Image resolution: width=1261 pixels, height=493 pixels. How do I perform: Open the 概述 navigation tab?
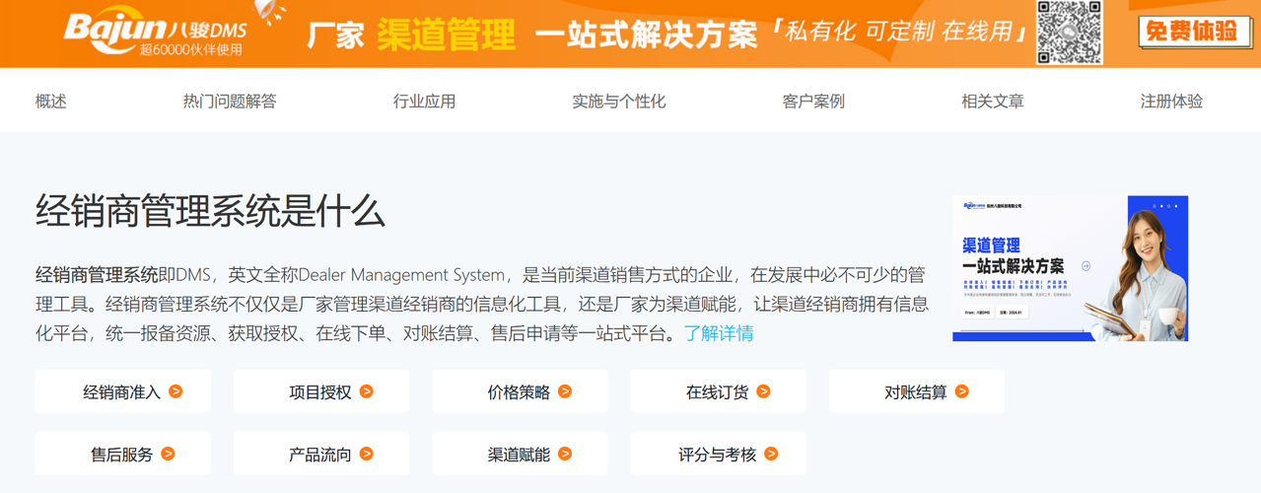click(x=51, y=101)
